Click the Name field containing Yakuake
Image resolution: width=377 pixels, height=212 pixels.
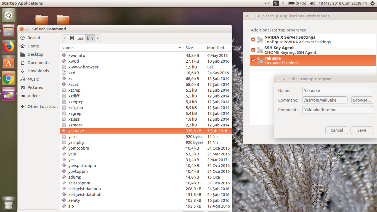click(x=338, y=91)
